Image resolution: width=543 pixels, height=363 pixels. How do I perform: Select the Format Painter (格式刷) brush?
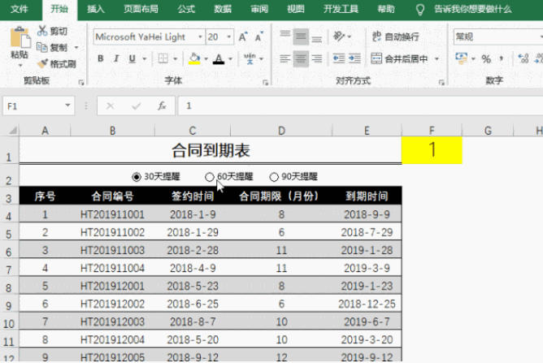(42, 63)
